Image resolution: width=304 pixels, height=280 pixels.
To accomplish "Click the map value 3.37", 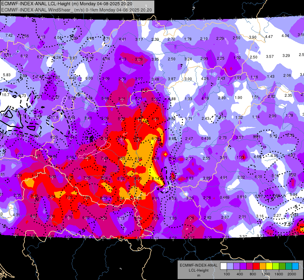I will click(x=243, y=236).
